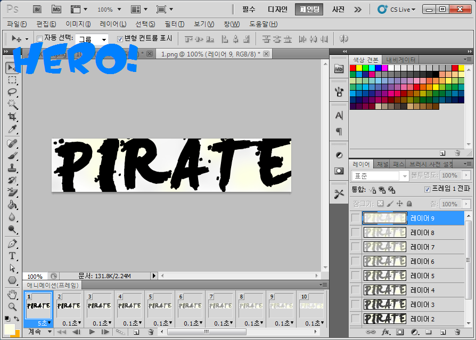Viewport: 476px width, 340px height.
Task: Select the Blur tool
Action: pyautogui.click(x=12, y=217)
